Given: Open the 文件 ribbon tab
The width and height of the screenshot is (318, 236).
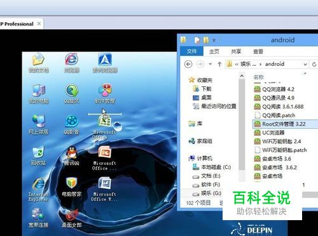Looking at the screenshot, I should pos(192,51).
